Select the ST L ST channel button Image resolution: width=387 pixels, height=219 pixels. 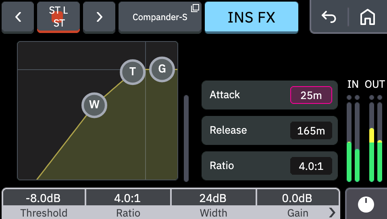tap(58, 17)
